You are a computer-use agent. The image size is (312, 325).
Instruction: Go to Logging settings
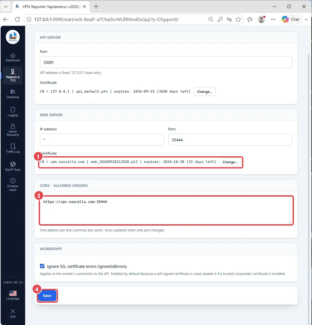click(13, 112)
